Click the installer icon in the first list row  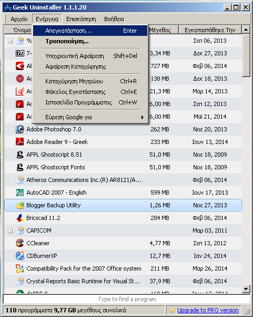(x=20, y=41)
